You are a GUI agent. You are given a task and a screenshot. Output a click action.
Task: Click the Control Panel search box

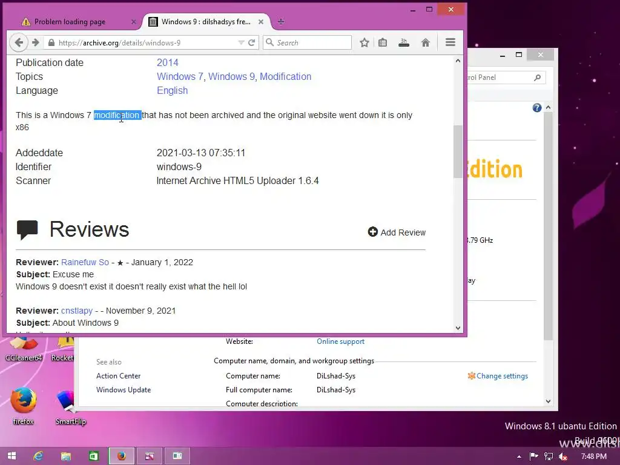(502, 77)
